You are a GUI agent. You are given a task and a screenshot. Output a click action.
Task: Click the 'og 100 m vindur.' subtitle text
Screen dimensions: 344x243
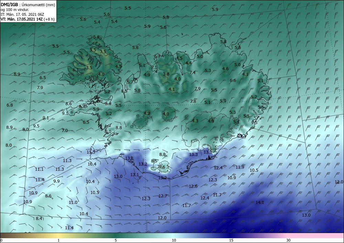coord(14,9)
